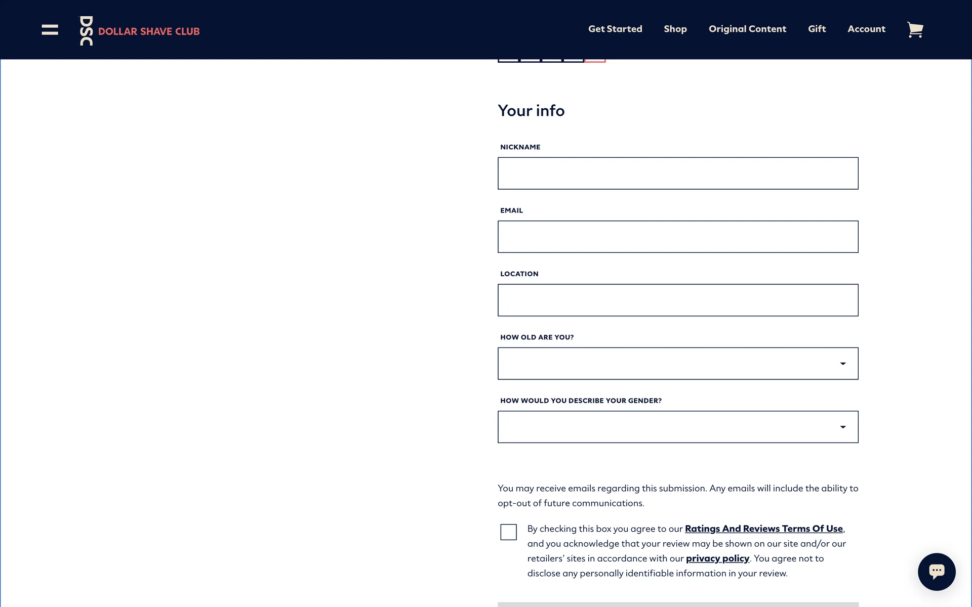Screen dimensions: 972x607
Task: Click the red-outlined fifth rating box
Action: [x=595, y=60]
